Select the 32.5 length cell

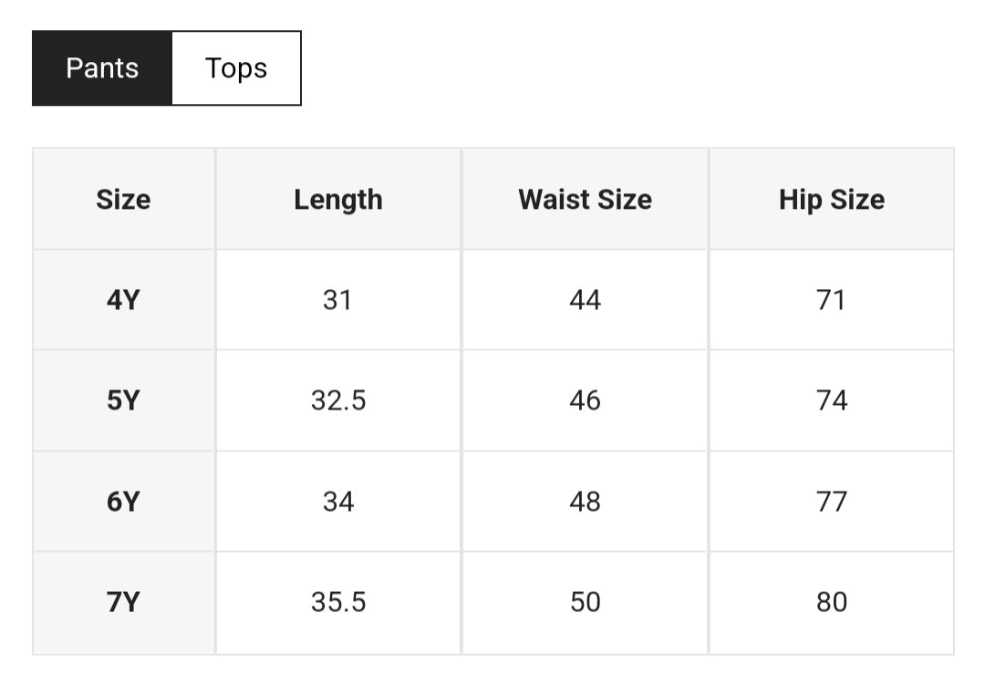point(338,400)
